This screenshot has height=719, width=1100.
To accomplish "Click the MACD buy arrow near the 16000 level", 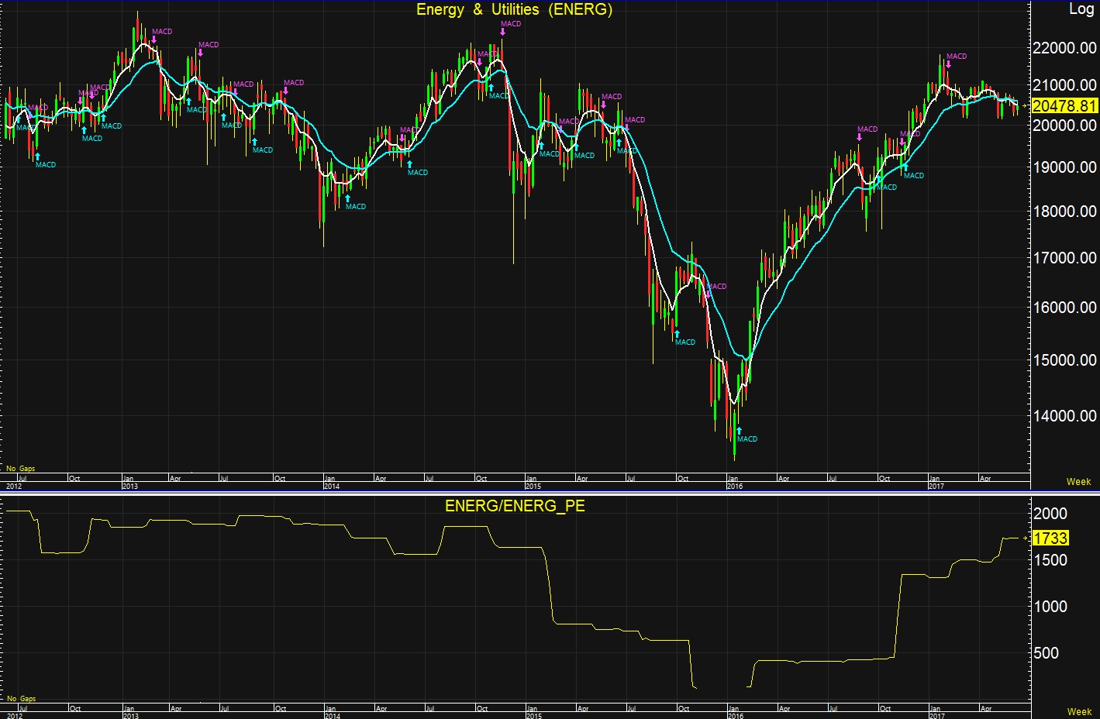I will [677, 334].
